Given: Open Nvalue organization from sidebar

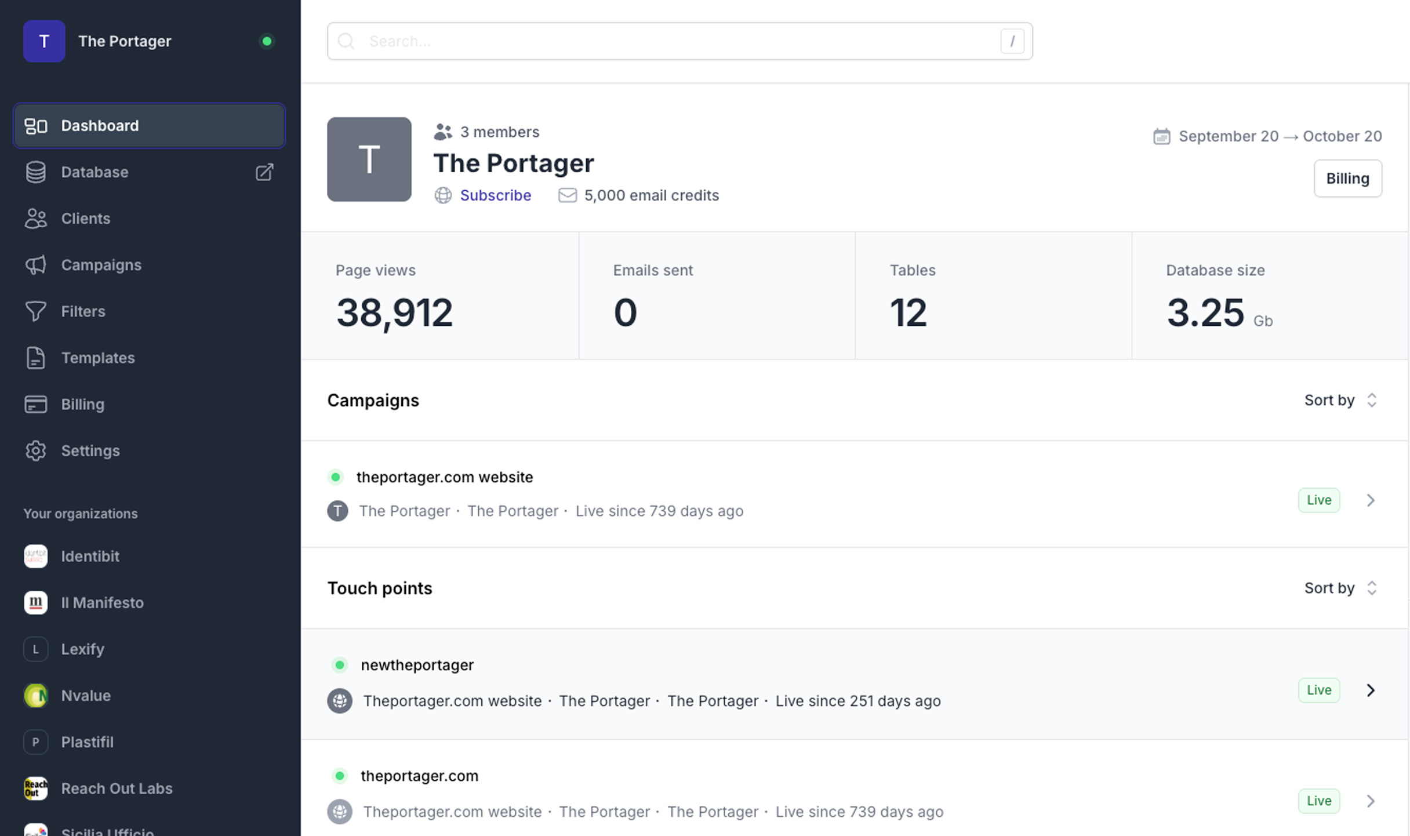Looking at the screenshot, I should 86,695.
